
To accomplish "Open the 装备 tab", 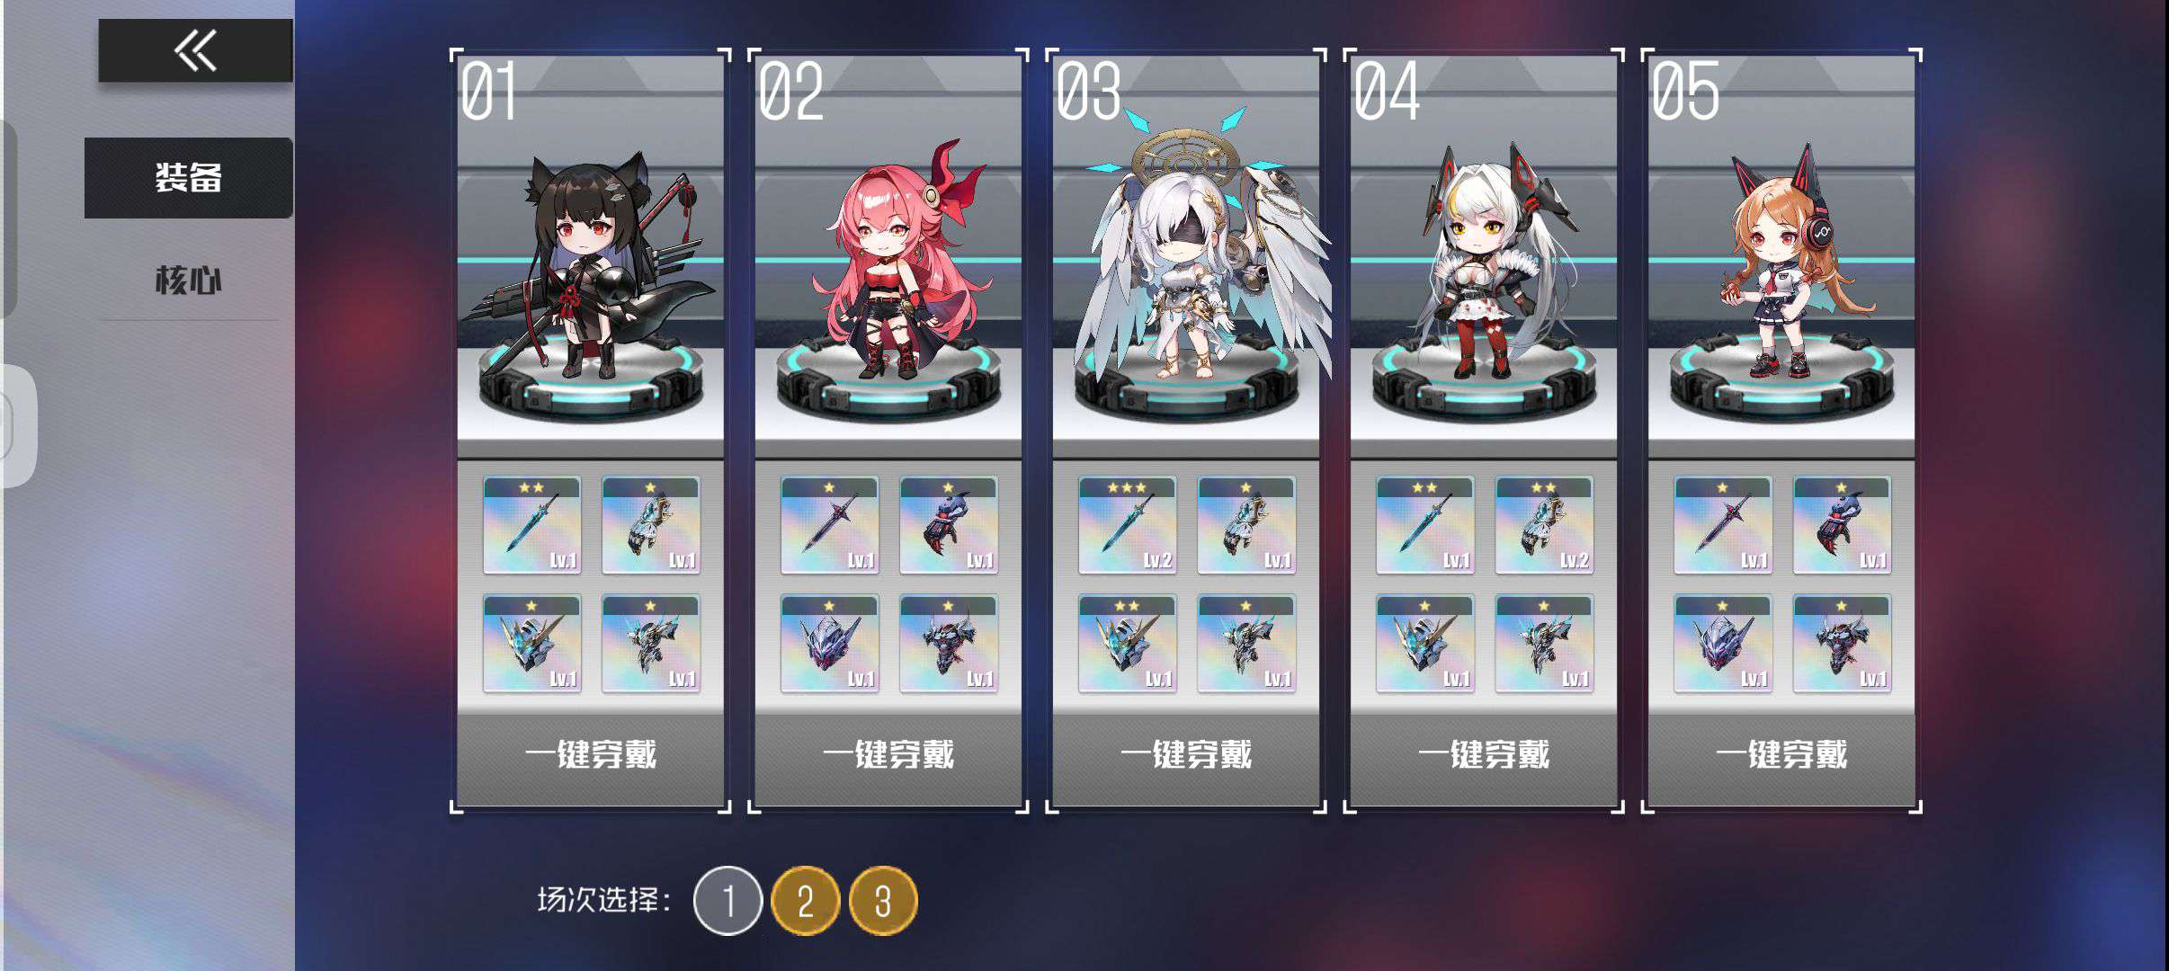I will (x=188, y=178).
